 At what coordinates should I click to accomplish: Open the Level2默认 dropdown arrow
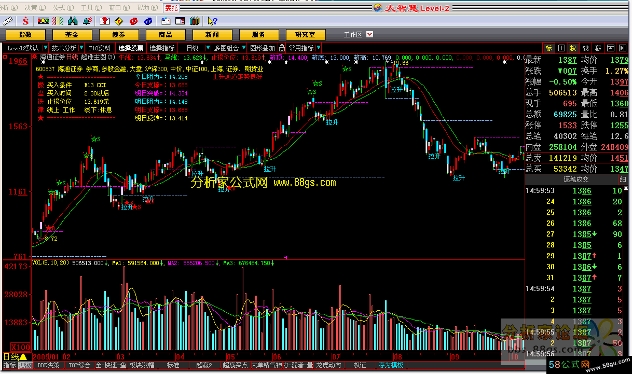[x=45, y=48]
